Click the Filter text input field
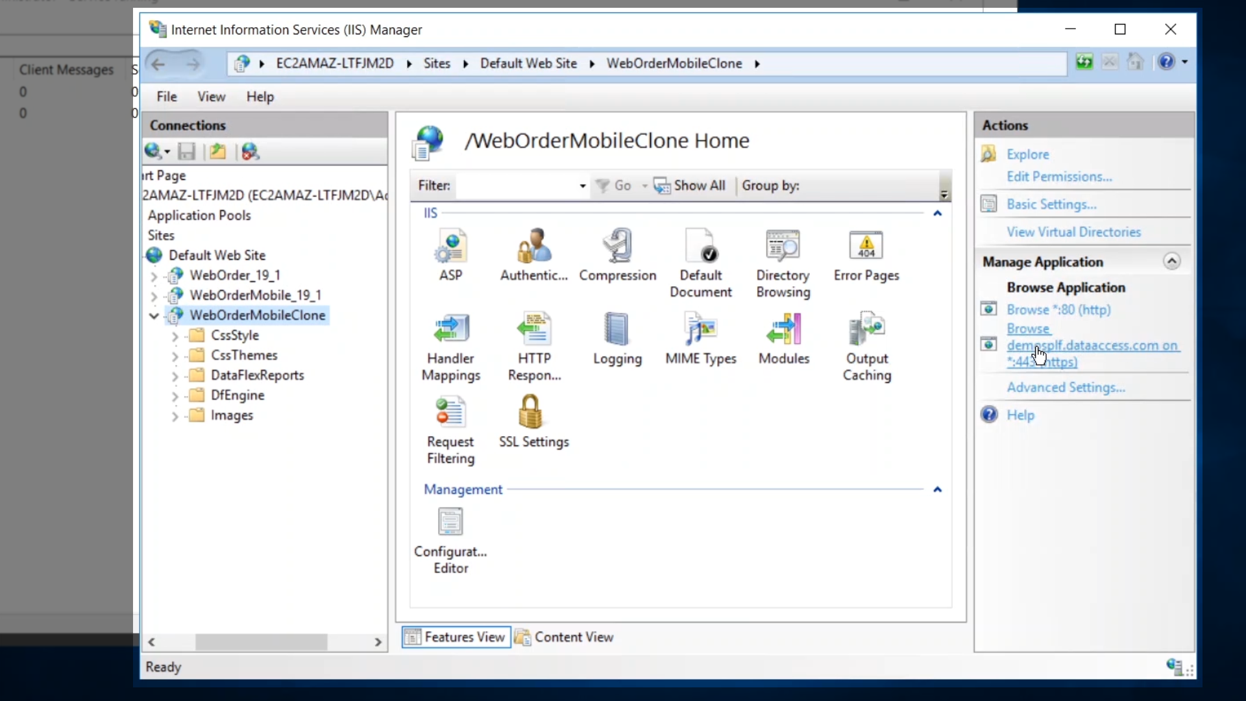Screen dimensions: 1246x701 click(x=516, y=186)
